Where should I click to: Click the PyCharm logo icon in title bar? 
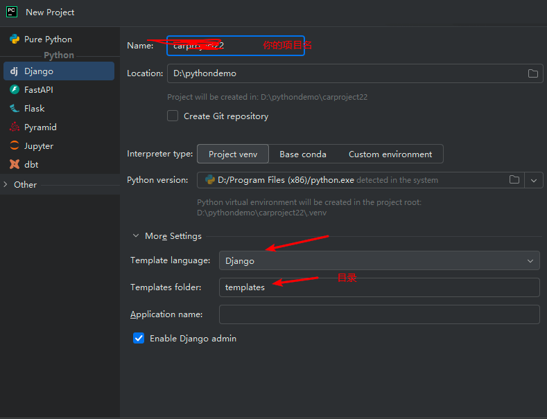pyautogui.click(x=12, y=12)
